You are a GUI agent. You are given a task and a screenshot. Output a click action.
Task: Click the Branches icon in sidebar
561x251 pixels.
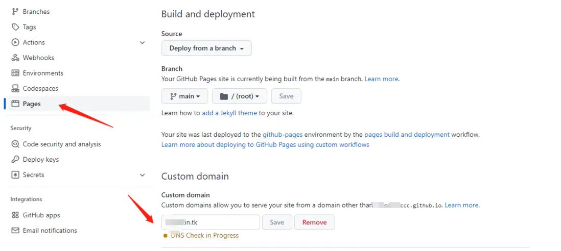click(x=15, y=12)
